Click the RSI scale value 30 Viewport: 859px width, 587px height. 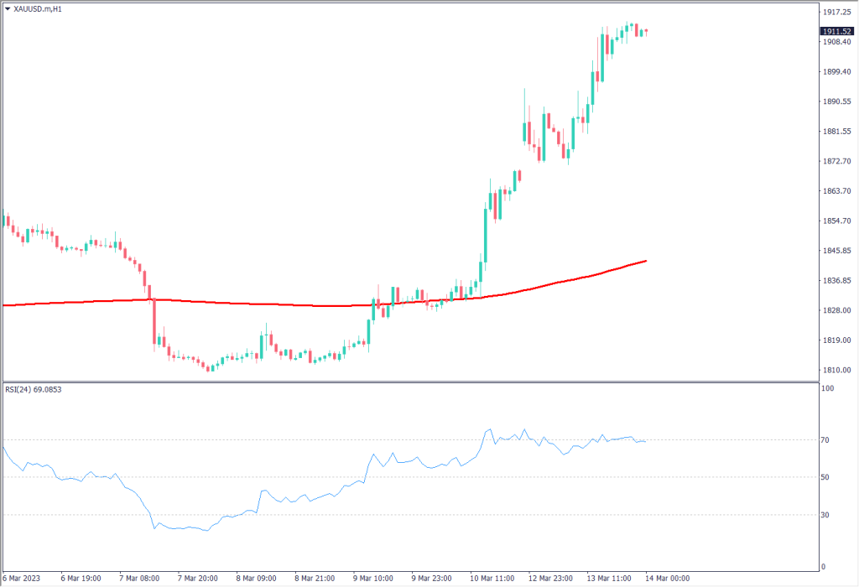pyautogui.click(x=826, y=515)
